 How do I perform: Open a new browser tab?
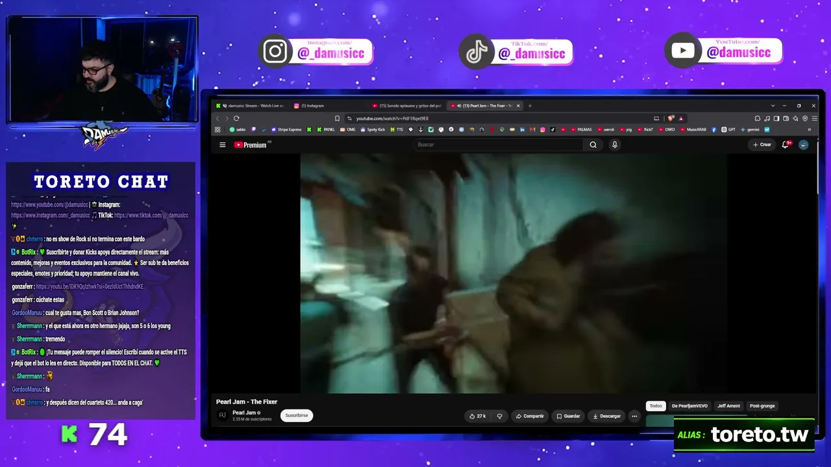pos(530,106)
